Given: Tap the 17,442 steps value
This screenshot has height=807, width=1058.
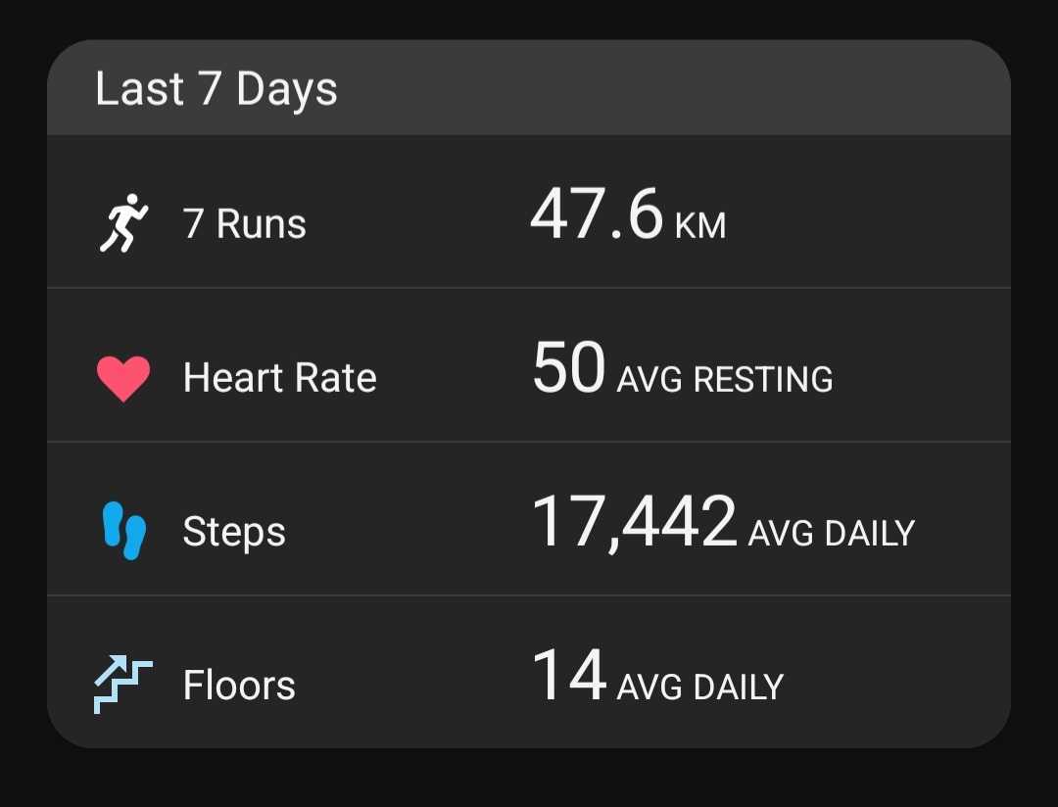Looking at the screenshot, I should (x=634, y=522).
